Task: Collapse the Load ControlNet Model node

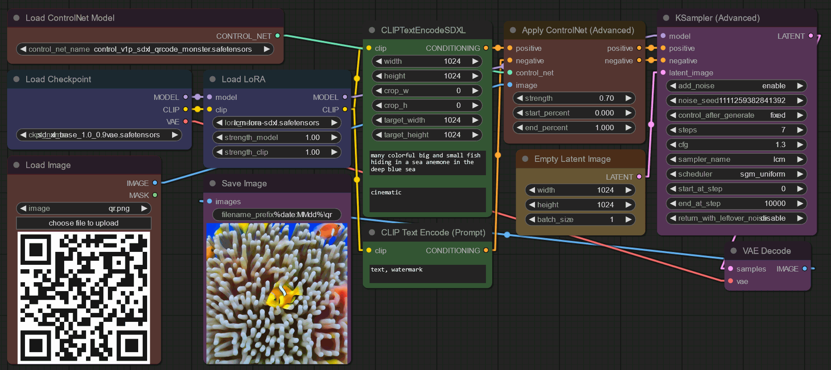Action: coord(16,18)
